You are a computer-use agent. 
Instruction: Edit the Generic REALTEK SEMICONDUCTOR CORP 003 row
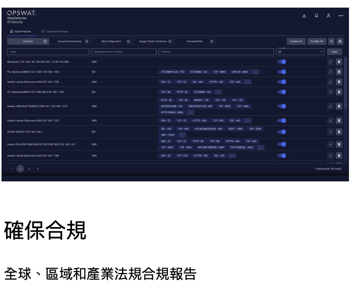330,144
